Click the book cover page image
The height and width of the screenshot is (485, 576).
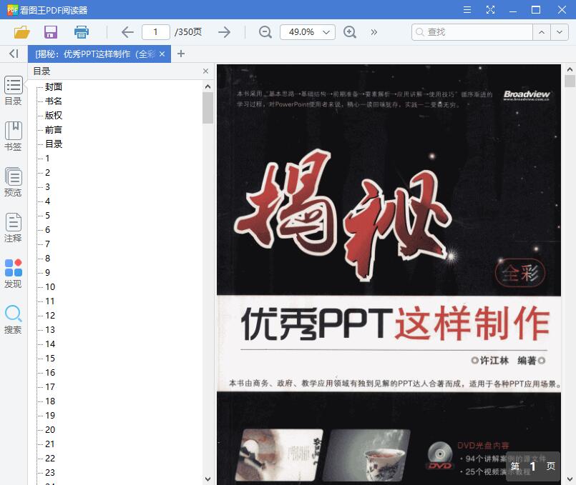[x=389, y=274]
